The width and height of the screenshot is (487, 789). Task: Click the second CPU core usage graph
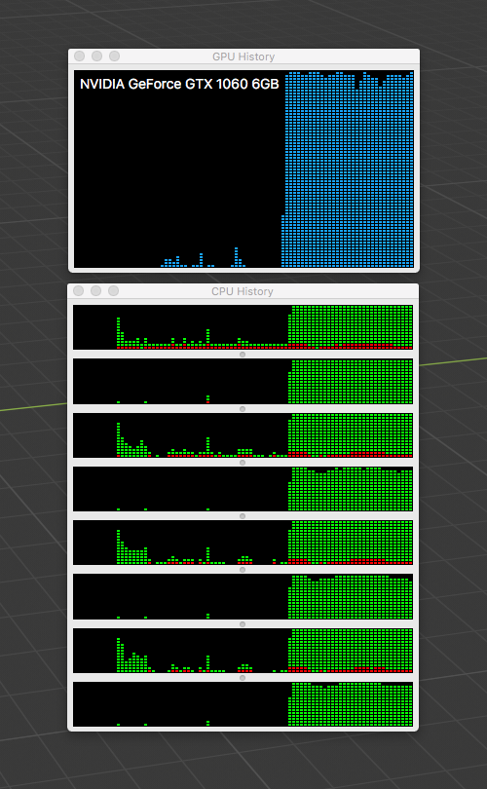[243, 382]
